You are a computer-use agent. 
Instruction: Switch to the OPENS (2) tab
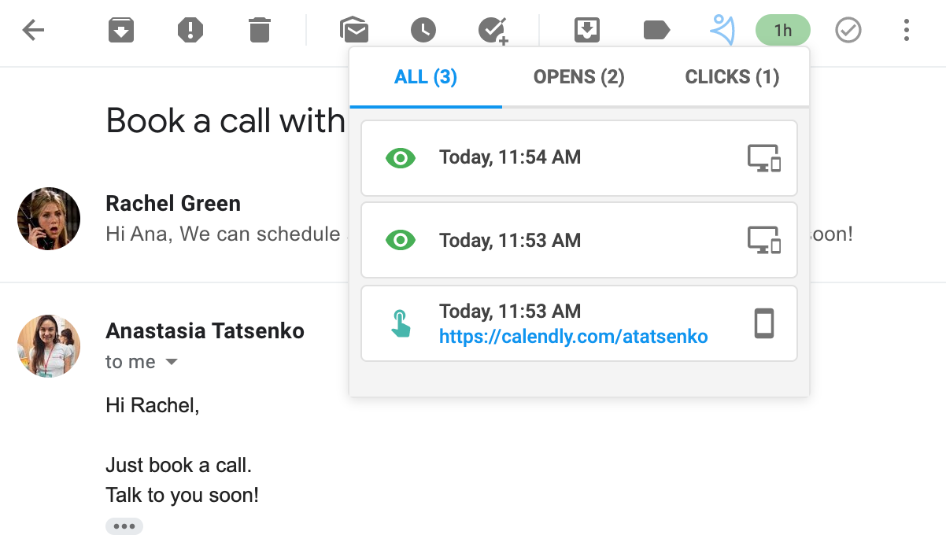578,77
